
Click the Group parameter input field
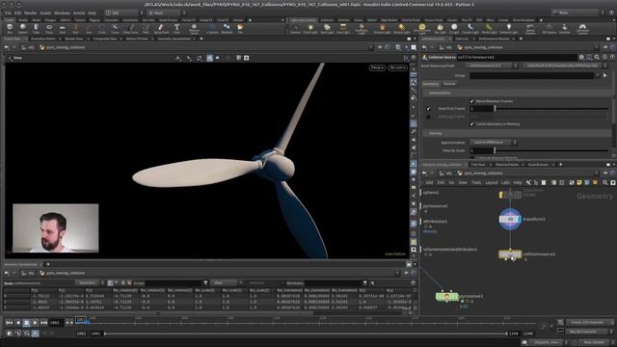point(532,75)
